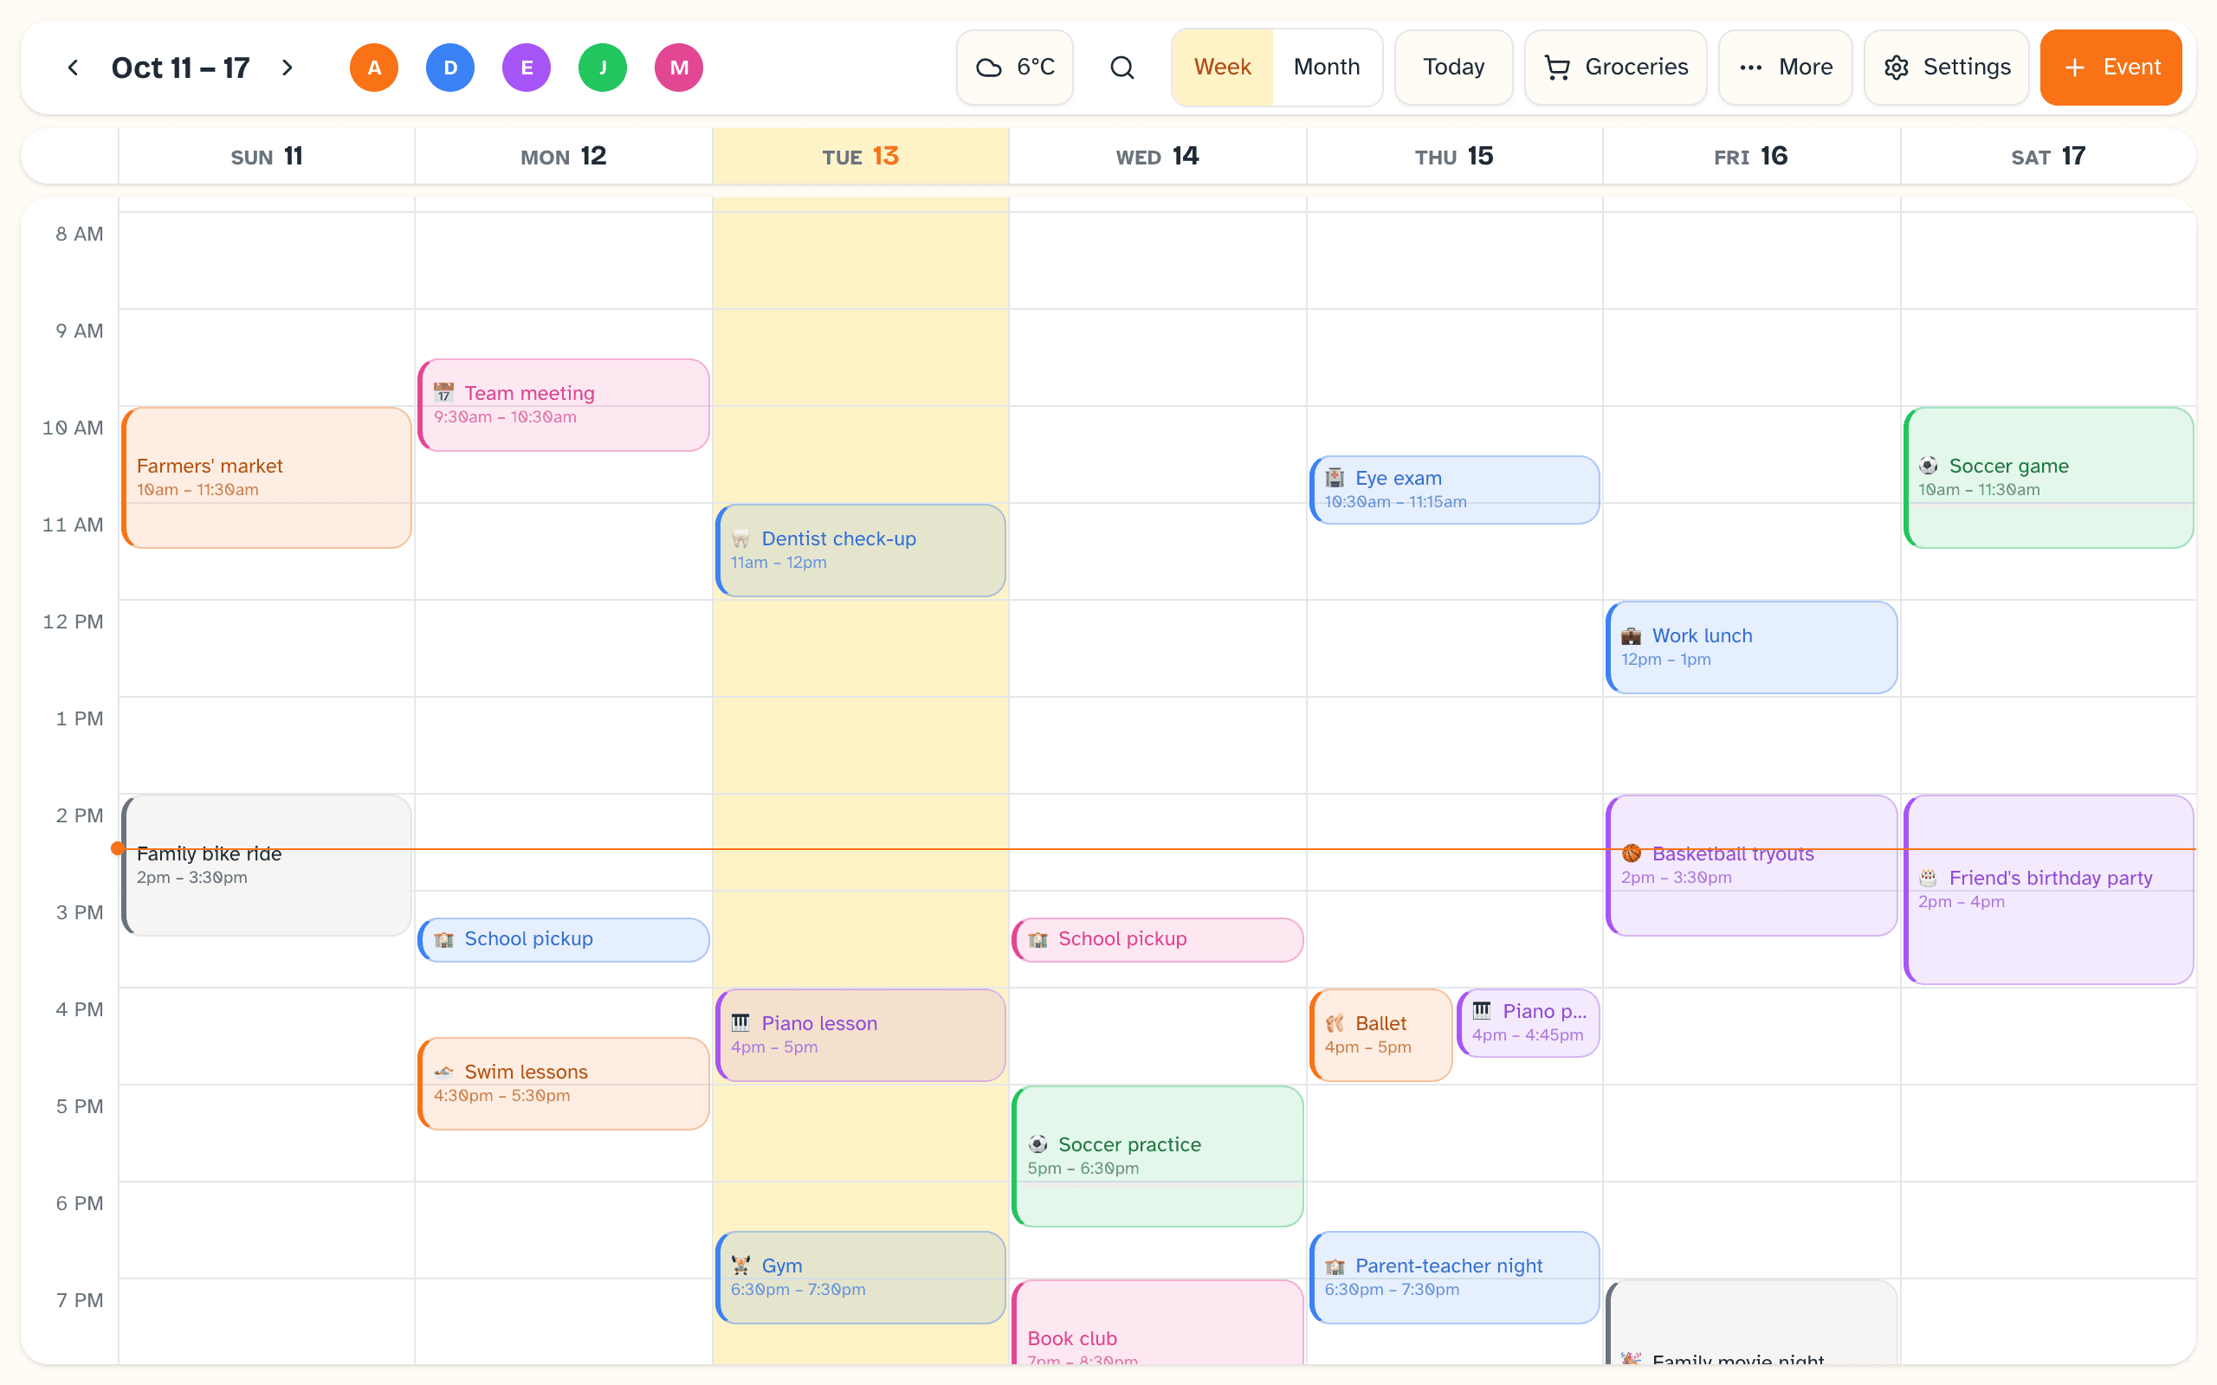Toggle family member D's blue avatar filter
This screenshot has width=2217, height=1385.
(x=449, y=67)
